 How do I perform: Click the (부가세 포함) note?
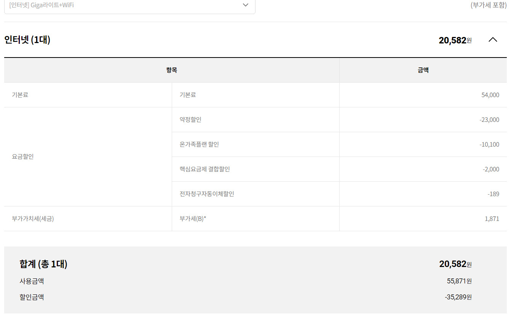click(x=489, y=5)
